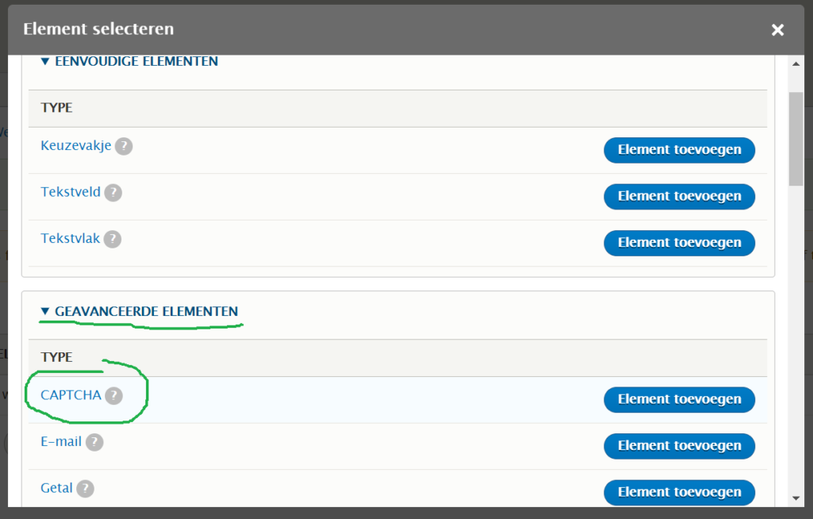Add the Getal element
Screen dimensions: 813x519
pos(679,492)
